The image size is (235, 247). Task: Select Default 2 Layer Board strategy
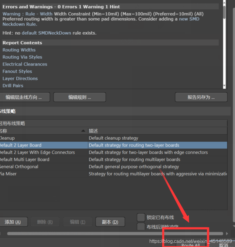click(21, 145)
